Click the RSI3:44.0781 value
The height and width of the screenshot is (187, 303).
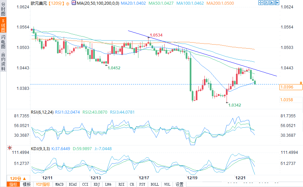[122, 112]
